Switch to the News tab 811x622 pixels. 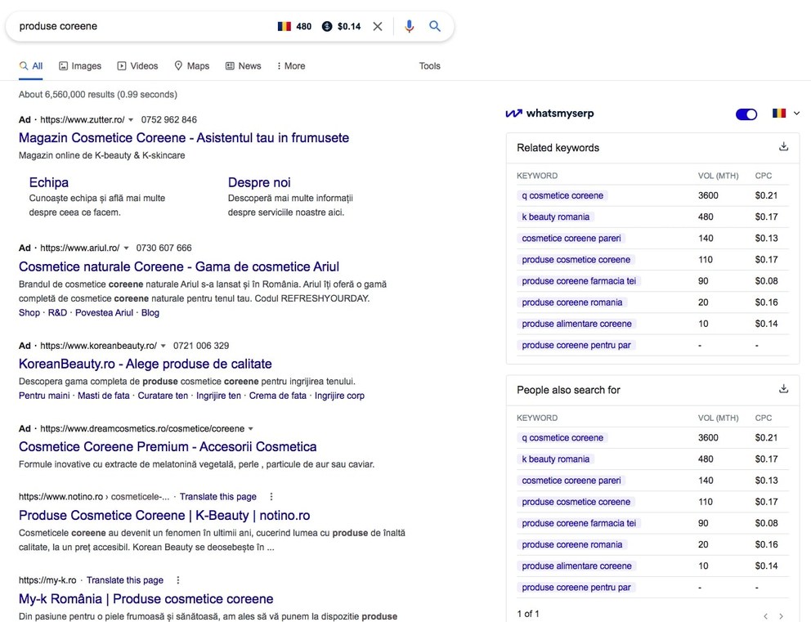coord(243,66)
